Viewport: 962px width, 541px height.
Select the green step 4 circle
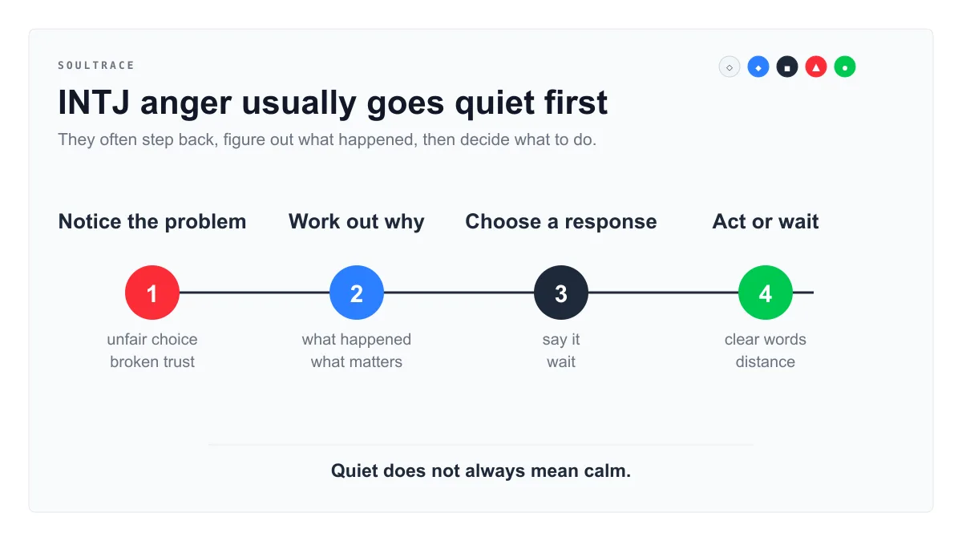(x=766, y=293)
